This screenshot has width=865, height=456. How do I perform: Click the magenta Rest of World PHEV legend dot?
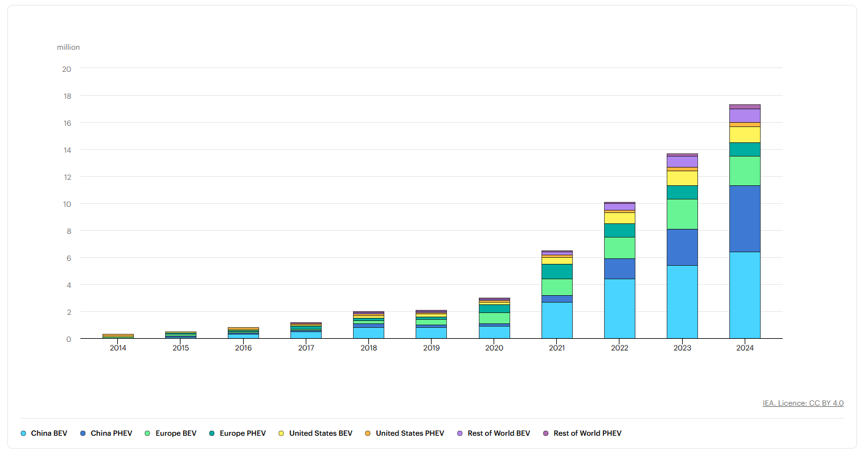point(545,433)
